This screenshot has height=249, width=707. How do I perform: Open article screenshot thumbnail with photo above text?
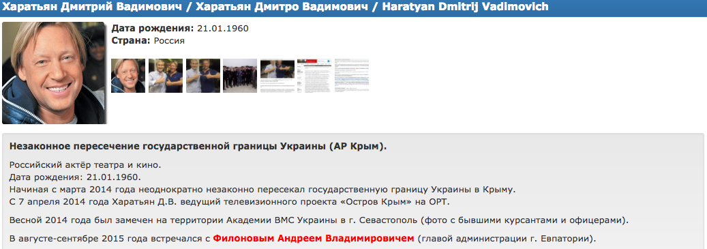[x=277, y=76]
